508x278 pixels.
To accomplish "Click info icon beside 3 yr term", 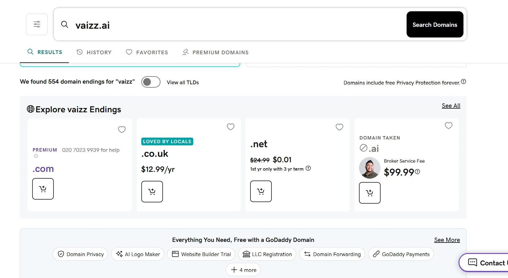I will 308,168.
